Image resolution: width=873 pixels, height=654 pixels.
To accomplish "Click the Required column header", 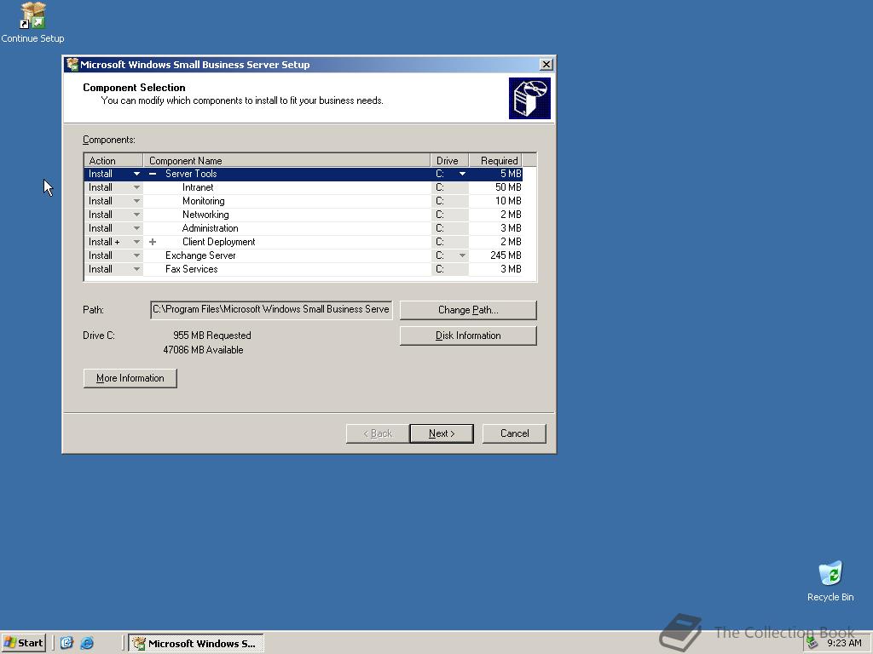I will pos(495,160).
